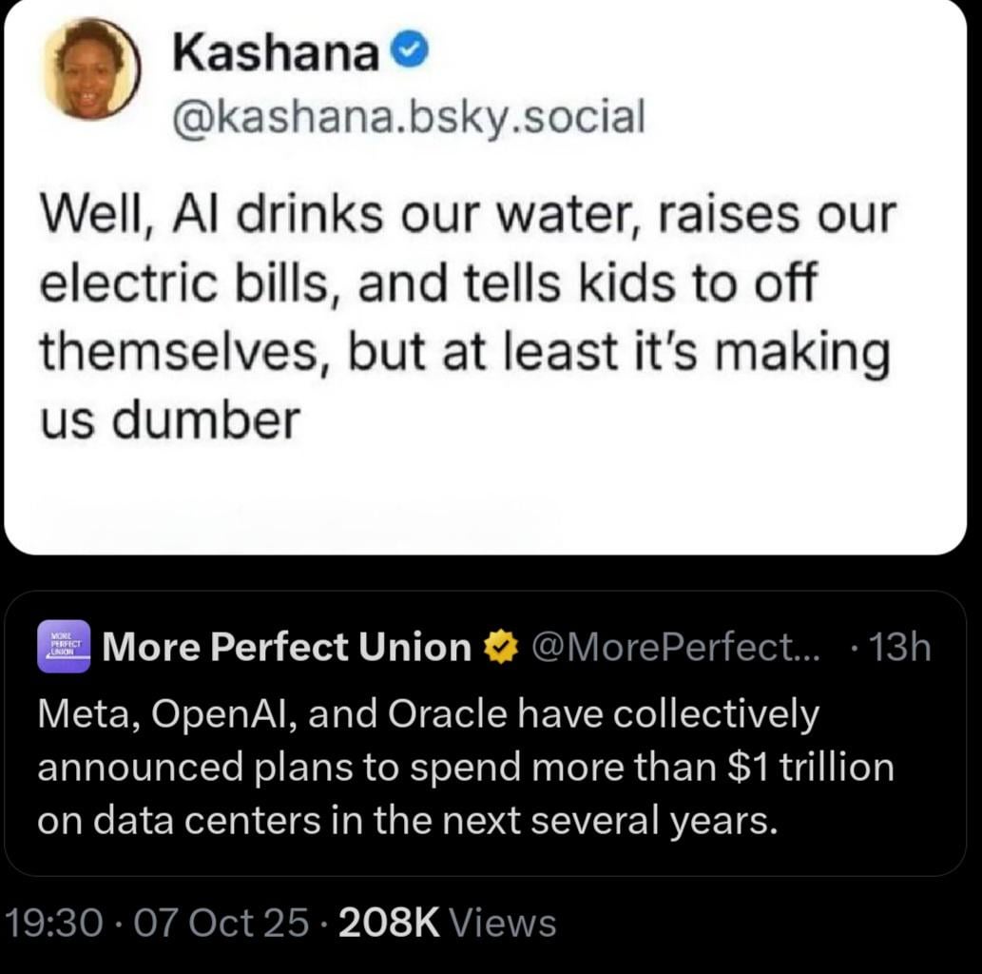Select the Kashana display name
This screenshot has height=974, width=982.
(x=276, y=56)
